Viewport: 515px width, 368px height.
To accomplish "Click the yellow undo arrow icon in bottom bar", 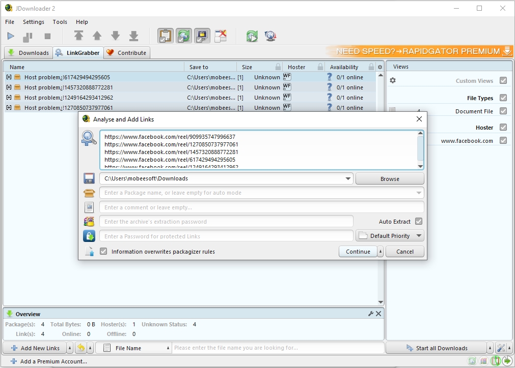I will click(x=81, y=348).
